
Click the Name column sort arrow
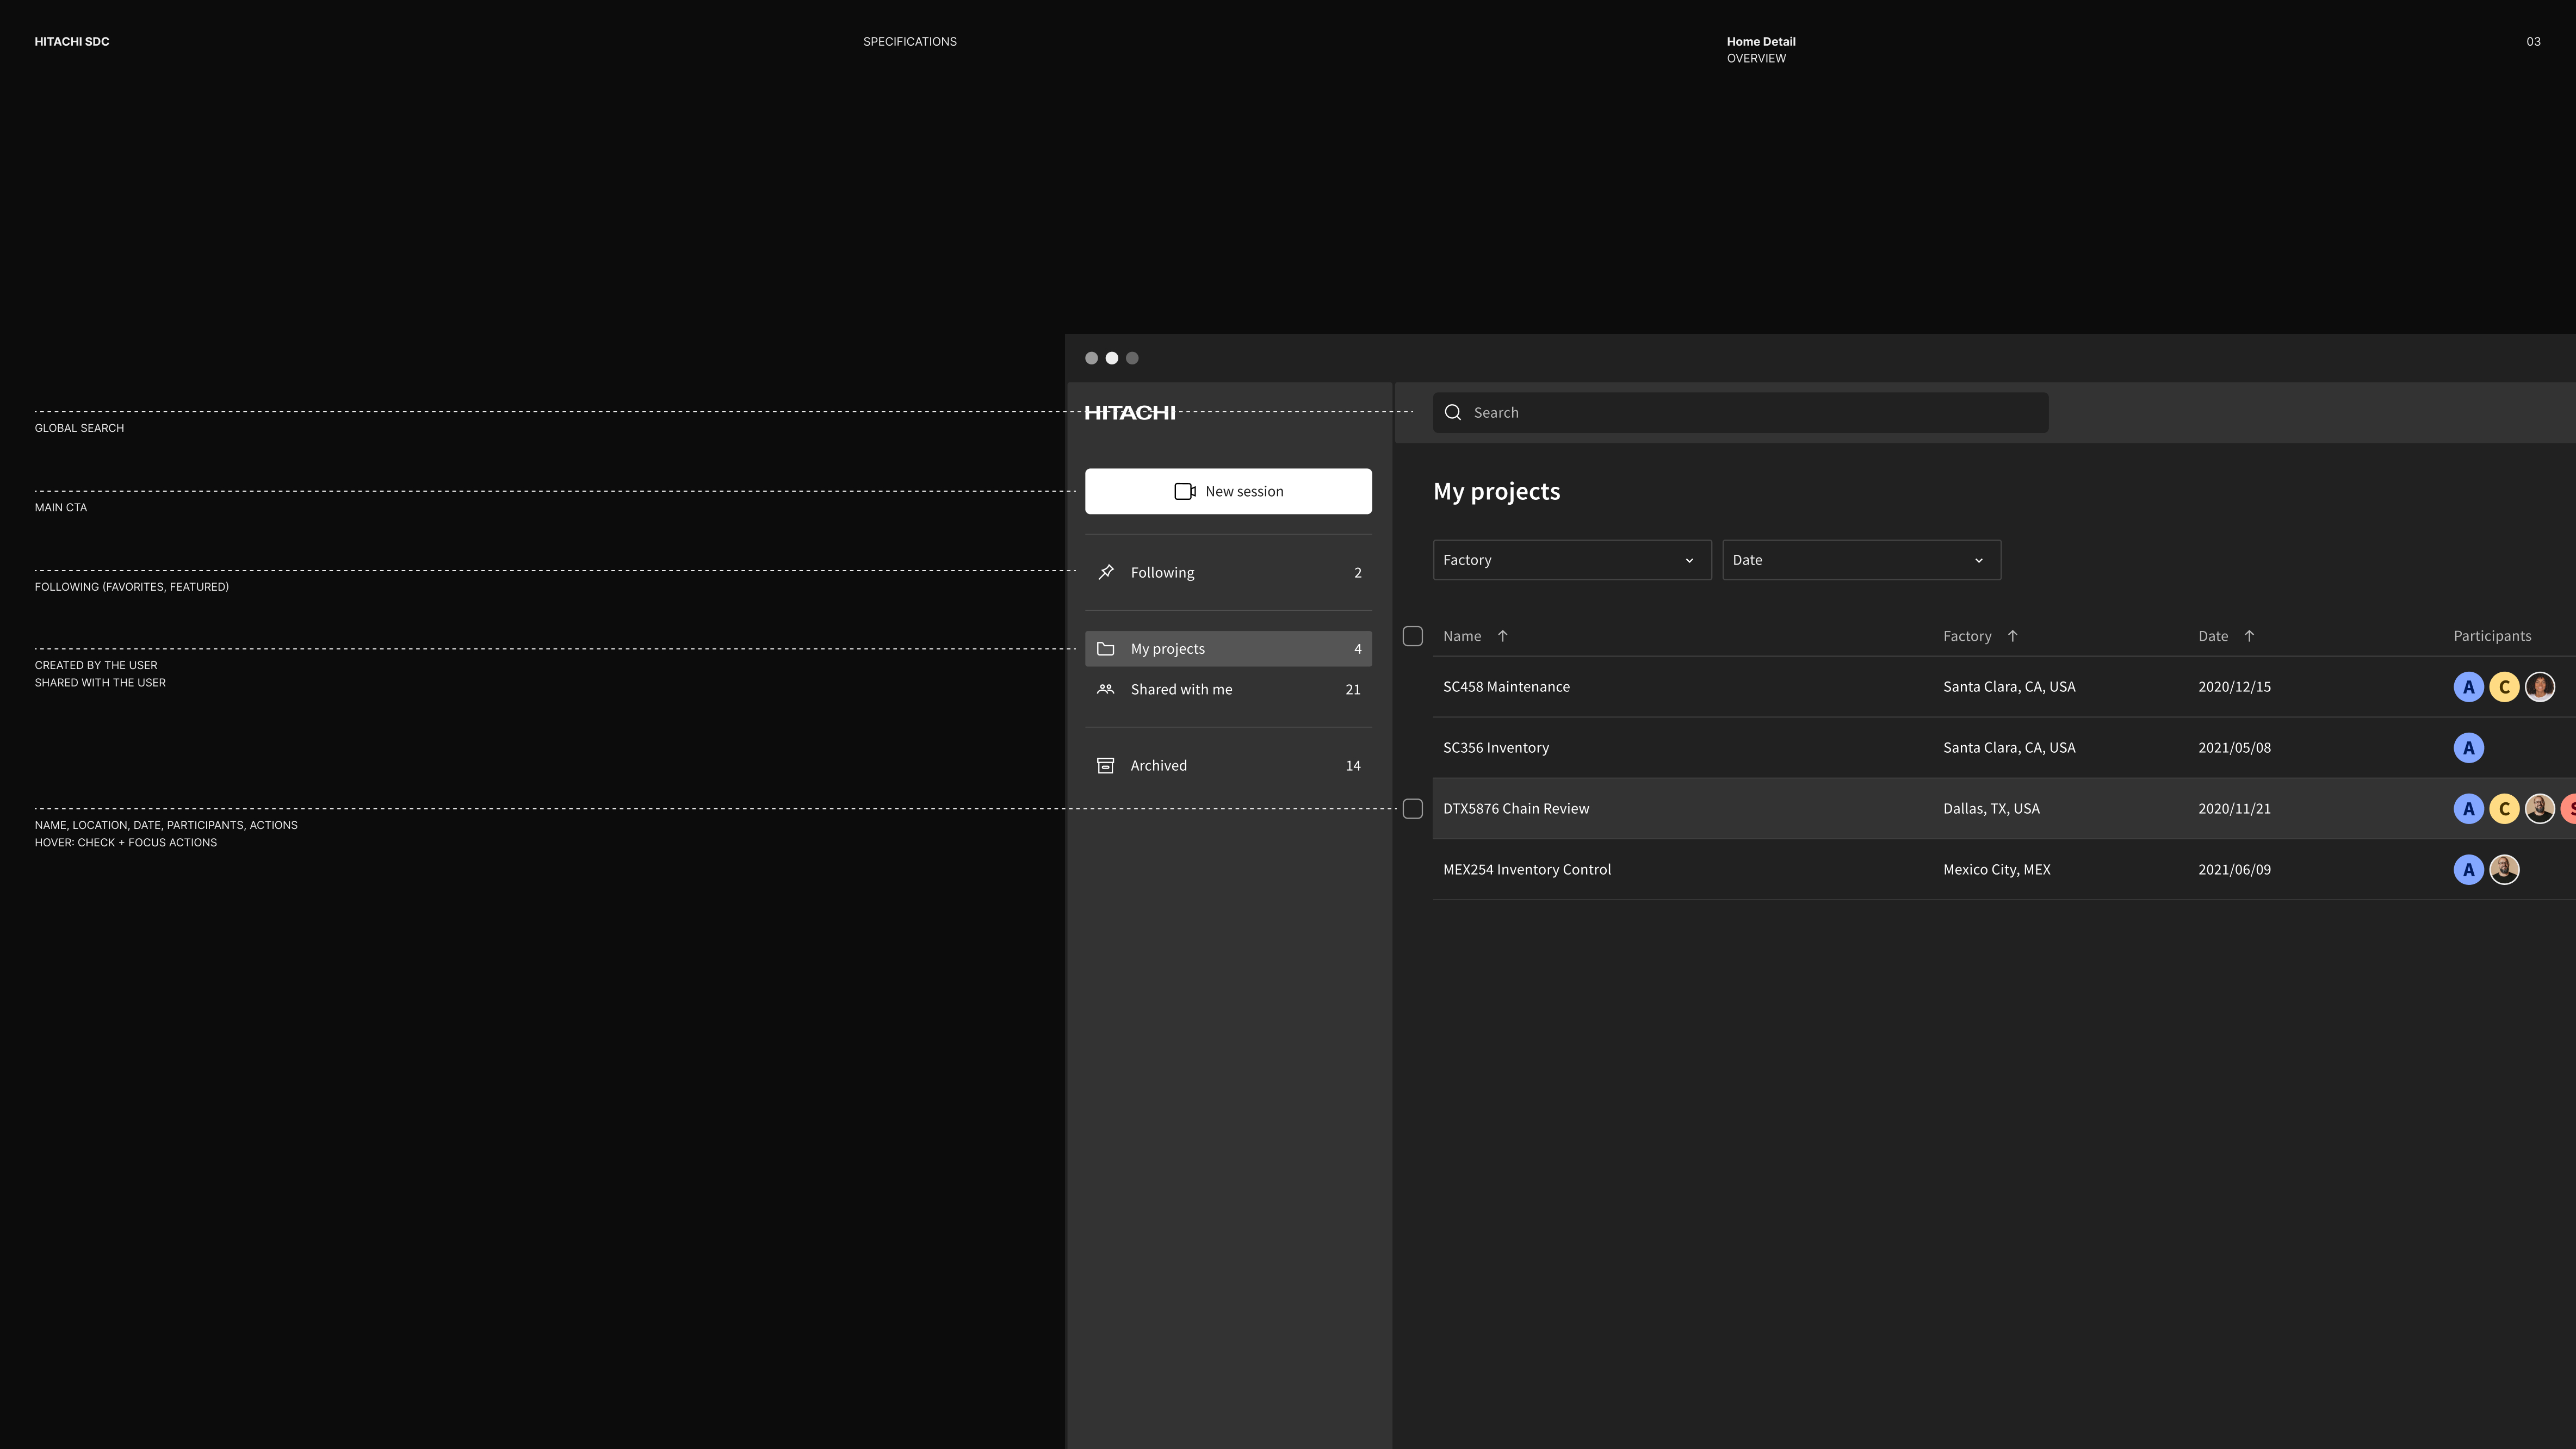pos(1502,636)
